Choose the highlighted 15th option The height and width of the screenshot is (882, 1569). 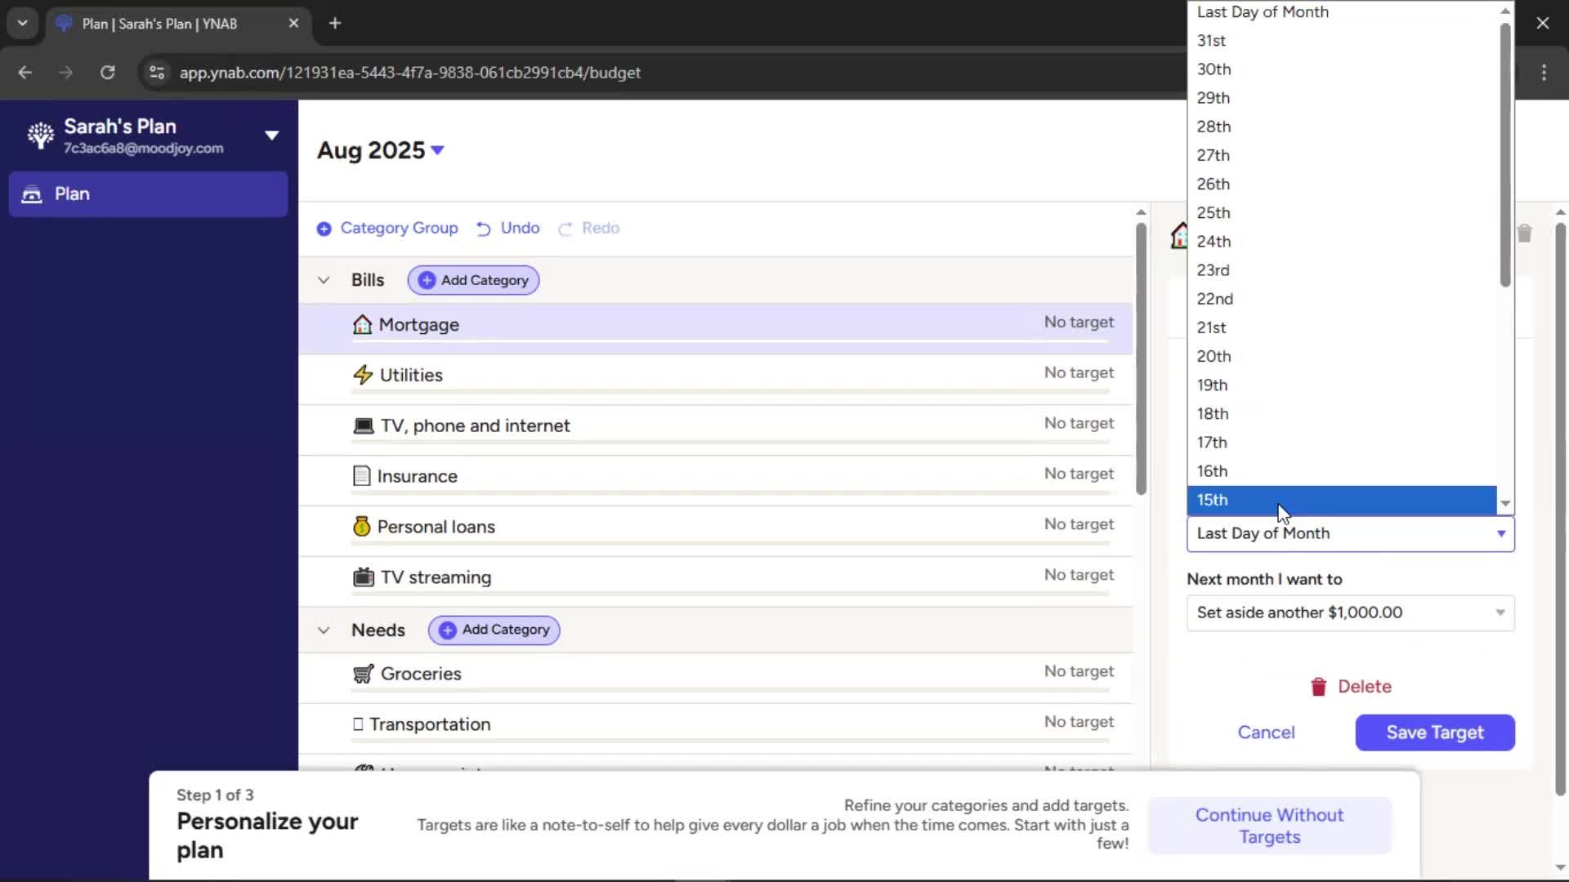(1342, 500)
